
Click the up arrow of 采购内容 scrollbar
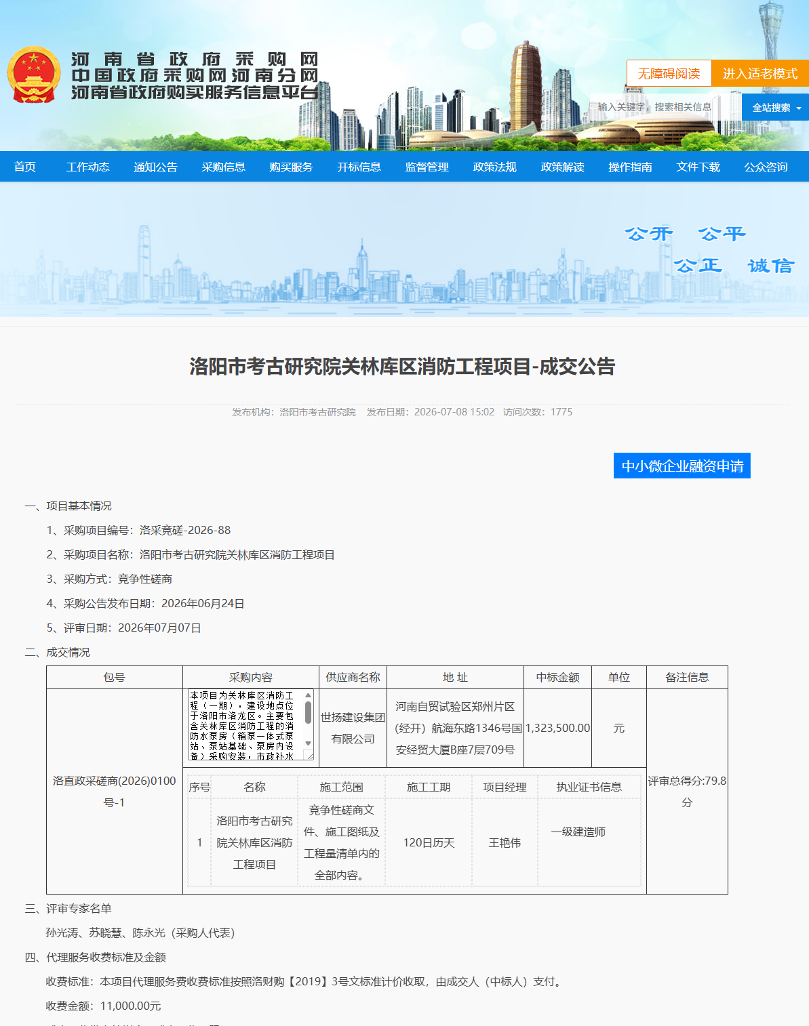pyautogui.click(x=309, y=695)
